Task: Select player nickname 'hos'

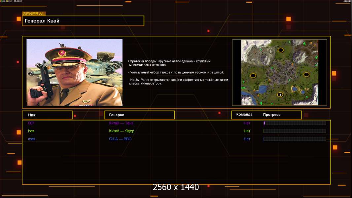Action: tap(31, 131)
